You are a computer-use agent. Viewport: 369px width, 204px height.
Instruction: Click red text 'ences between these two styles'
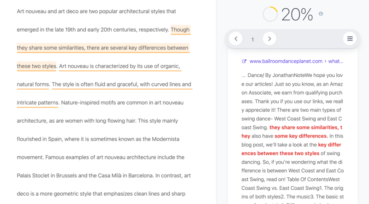coord(280,153)
